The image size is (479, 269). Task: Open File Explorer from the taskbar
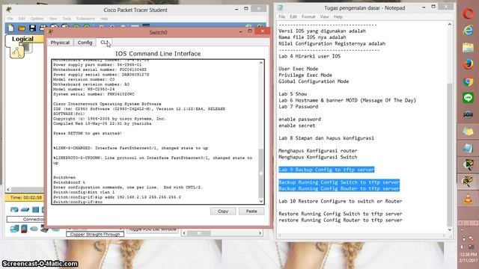[468, 48]
